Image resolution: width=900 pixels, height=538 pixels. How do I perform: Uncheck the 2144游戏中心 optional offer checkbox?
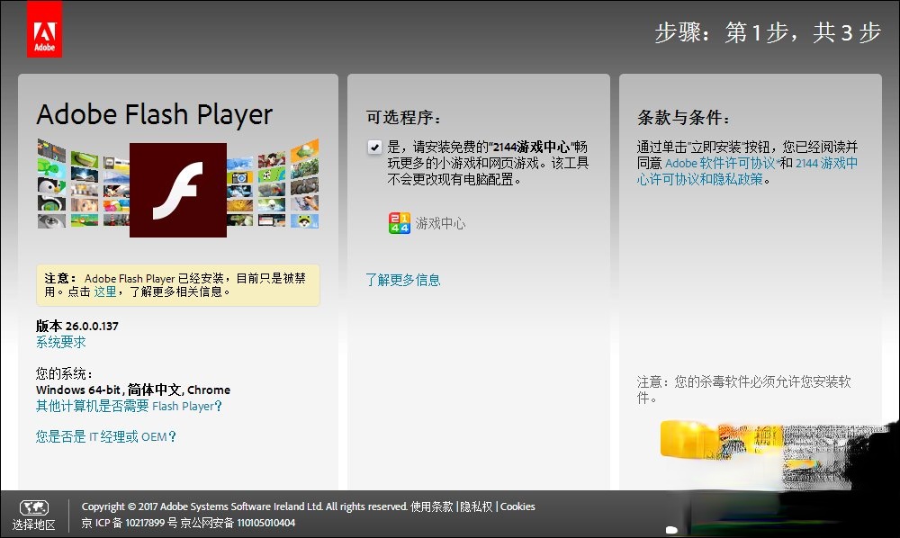tap(374, 148)
